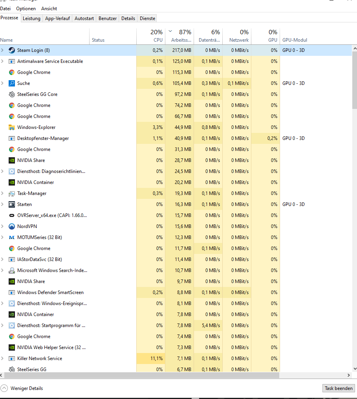Sort by the Status column header
Image resolution: width=357 pixels, height=399 pixels.
[113, 36]
